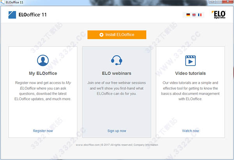Click the webinar description paragraph
This screenshot has height=160, width=234.
click(x=117, y=88)
